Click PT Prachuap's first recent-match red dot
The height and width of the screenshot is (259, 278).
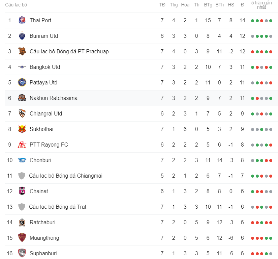click(252, 52)
